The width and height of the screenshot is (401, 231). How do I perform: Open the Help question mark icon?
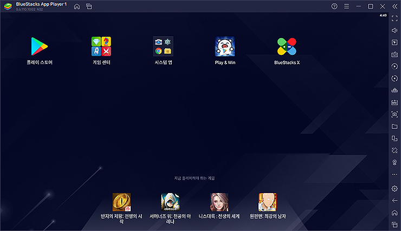tap(334, 6)
